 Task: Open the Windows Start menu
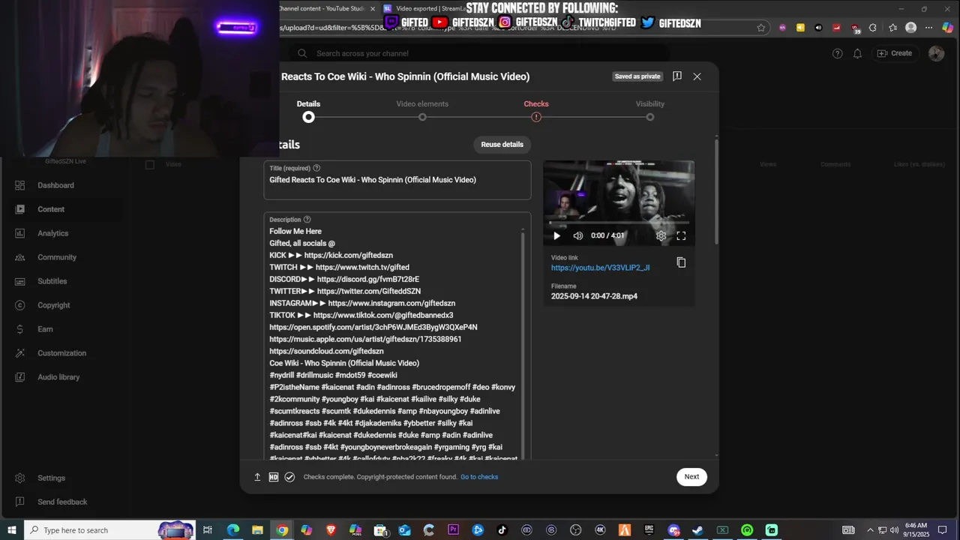pos(11,530)
